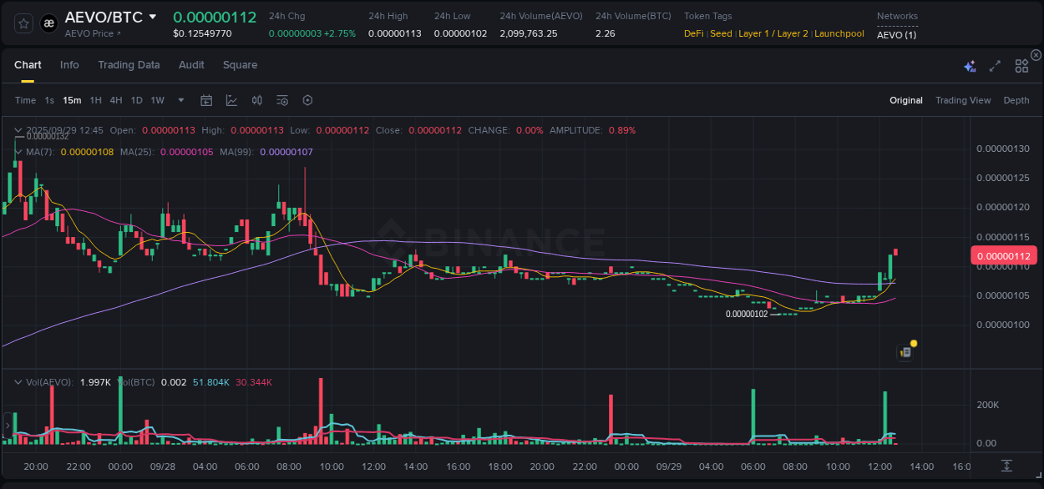Collapse the Vol(AEVO) volume panel
Screen dimensions: 1044x489
click(x=17, y=381)
